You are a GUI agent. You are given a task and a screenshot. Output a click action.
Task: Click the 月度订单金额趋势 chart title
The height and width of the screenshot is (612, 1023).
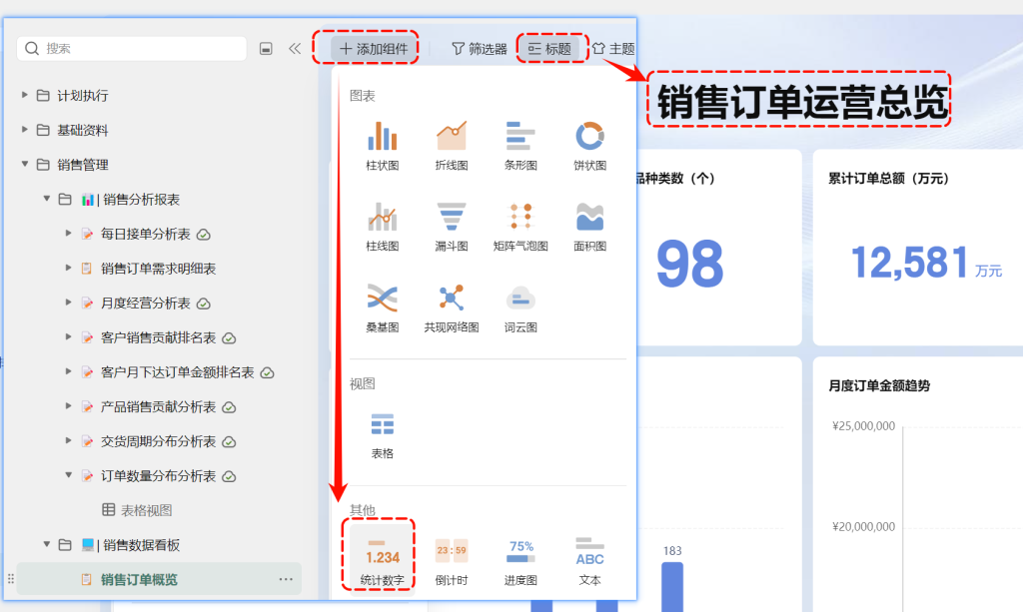[879, 385]
